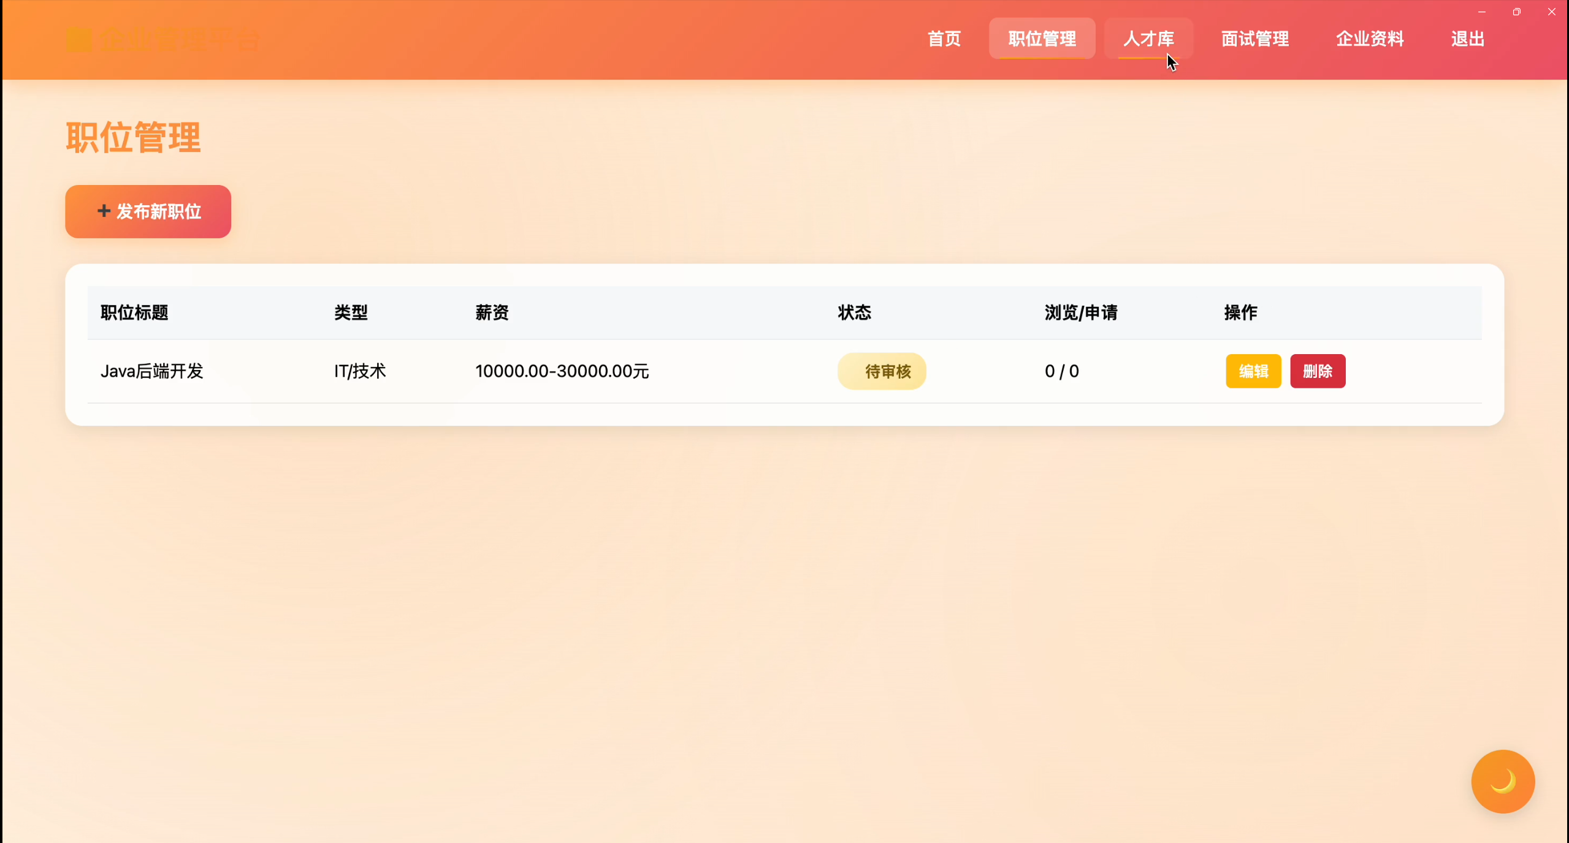Click the 薪资 column header
Image resolution: width=1569 pixels, height=843 pixels.
[492, 312]
